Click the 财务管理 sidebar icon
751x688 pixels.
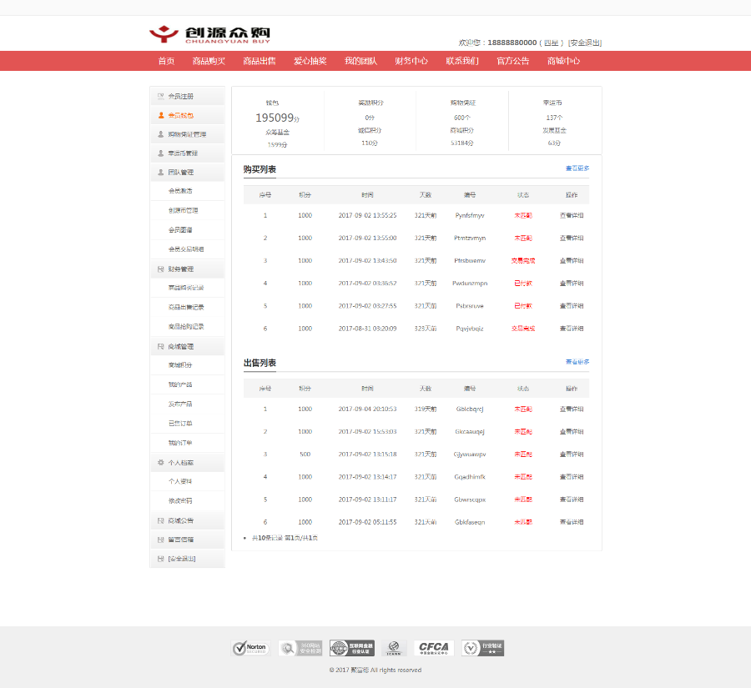click(161, 269)
